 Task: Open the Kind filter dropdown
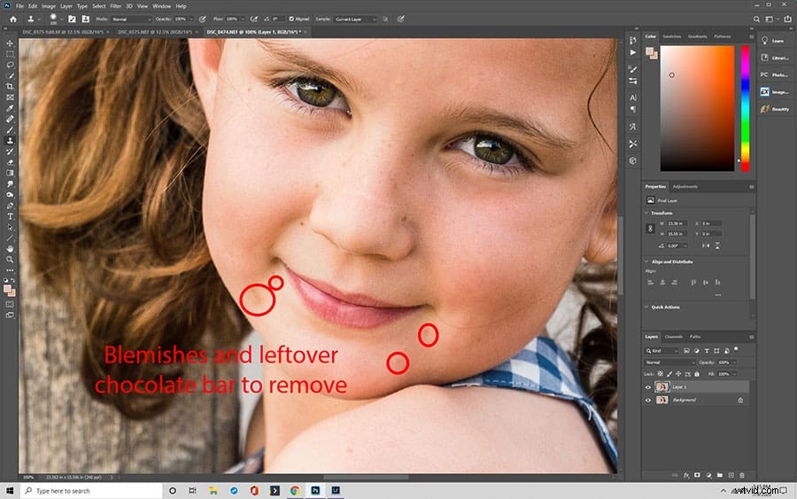point(662,351)
